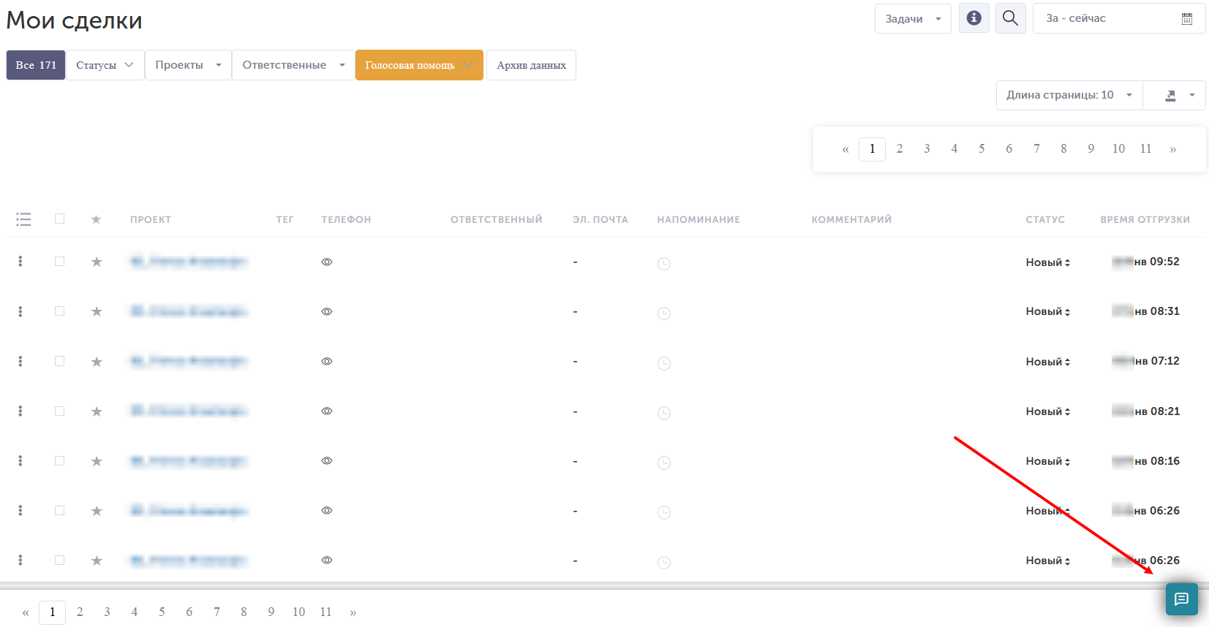Click calendar icon in date field
Image resolution: width=1209 pixels, height=627 pixels.
(x=1187, y=19)
